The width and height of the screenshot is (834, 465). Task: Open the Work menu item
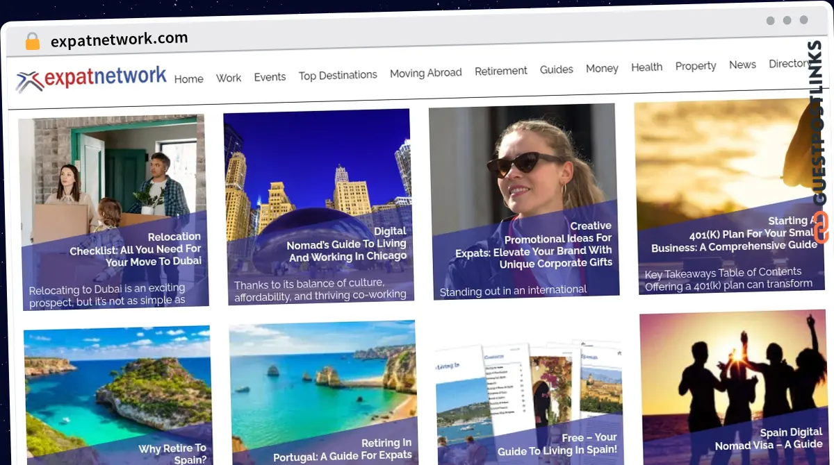(x=229, y=78)
